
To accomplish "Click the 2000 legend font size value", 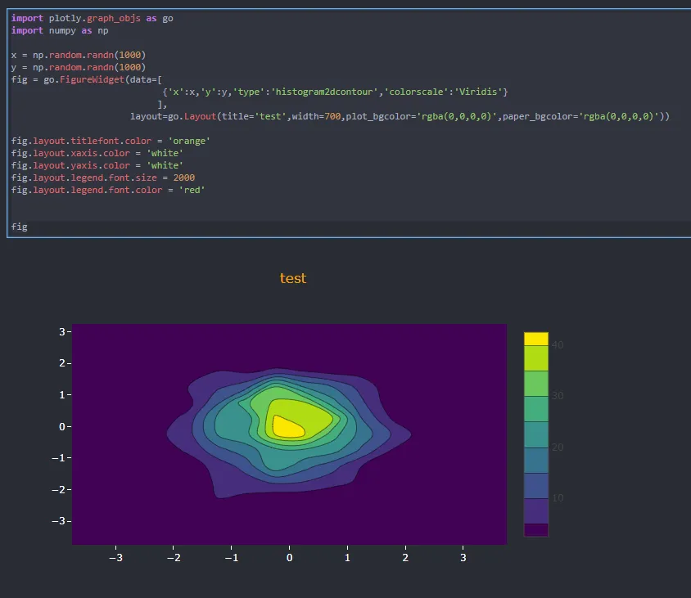I will click(184, 178).
